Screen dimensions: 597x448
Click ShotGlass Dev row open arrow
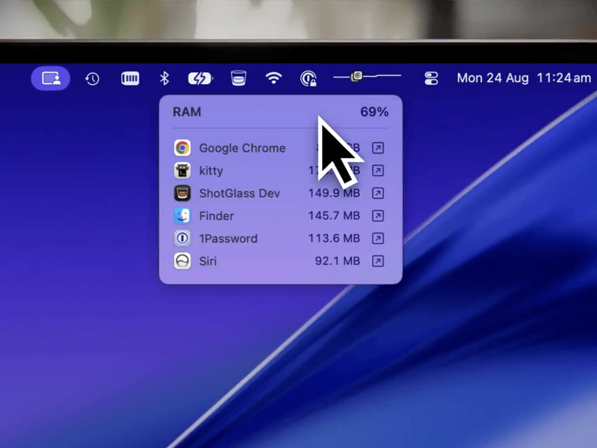377,193
